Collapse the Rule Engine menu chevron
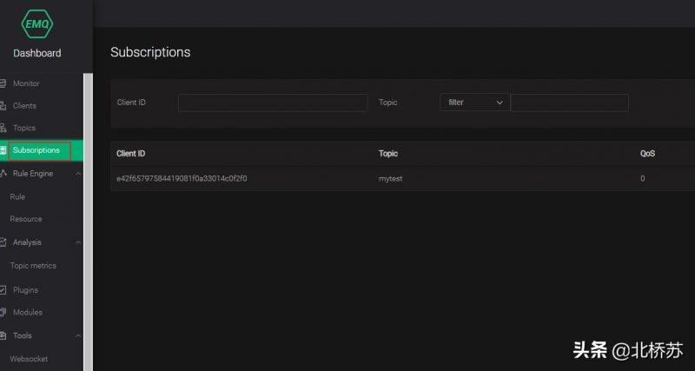 pos(78,174)
